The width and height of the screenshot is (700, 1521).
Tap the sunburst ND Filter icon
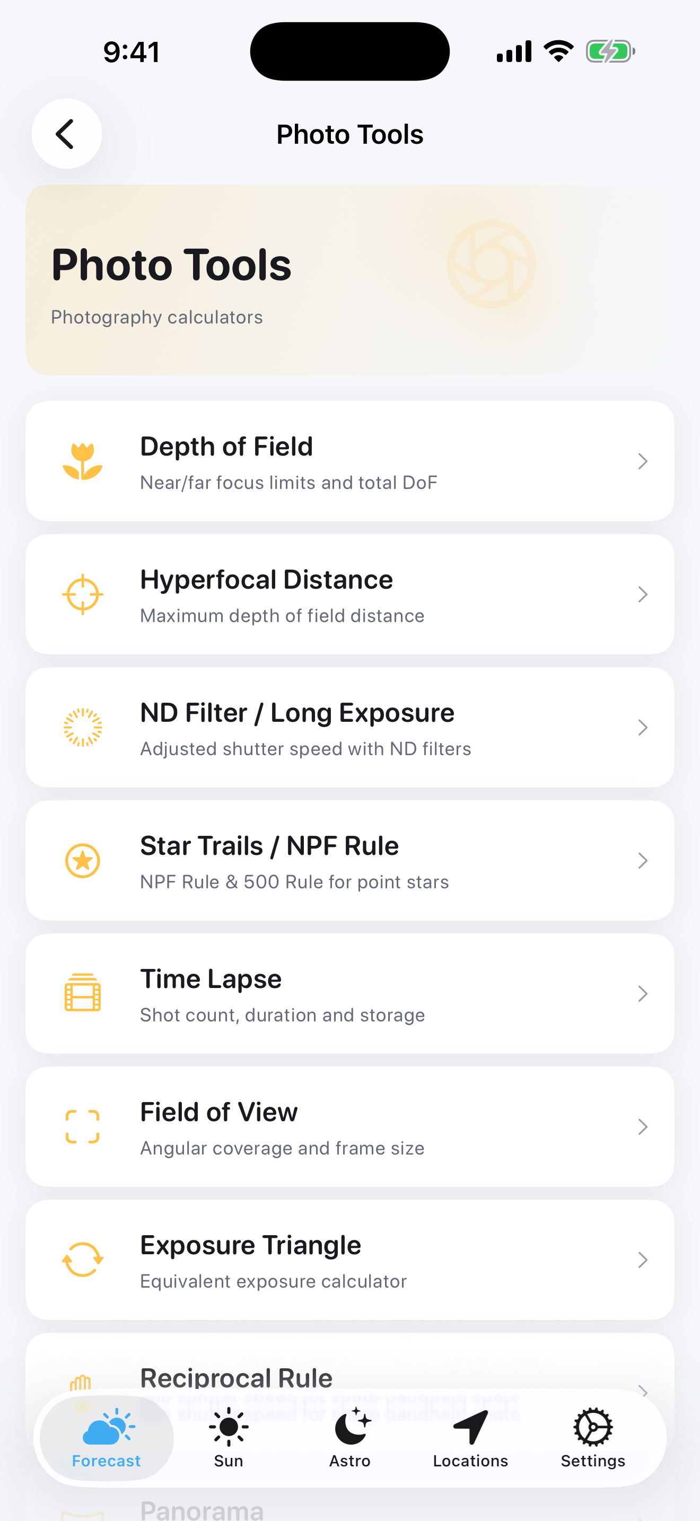coord(83,728)
